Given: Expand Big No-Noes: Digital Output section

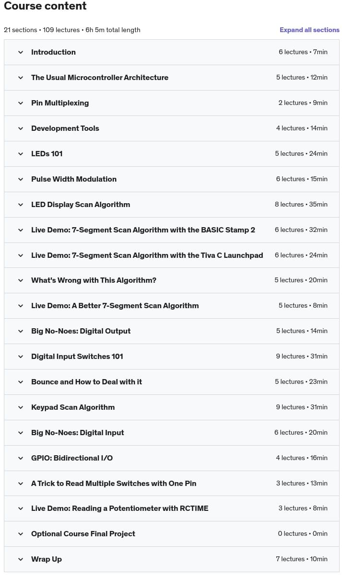Looking at the screenshot, I should click(x=172, y=331).
